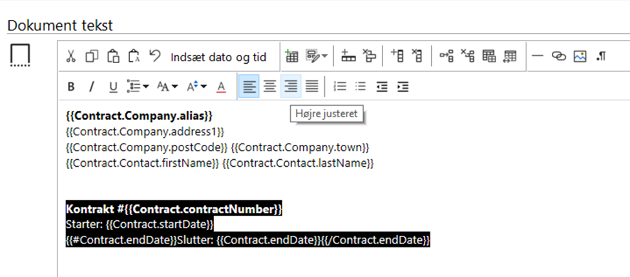Click the Paste clipboard icon

pos(113,57)
